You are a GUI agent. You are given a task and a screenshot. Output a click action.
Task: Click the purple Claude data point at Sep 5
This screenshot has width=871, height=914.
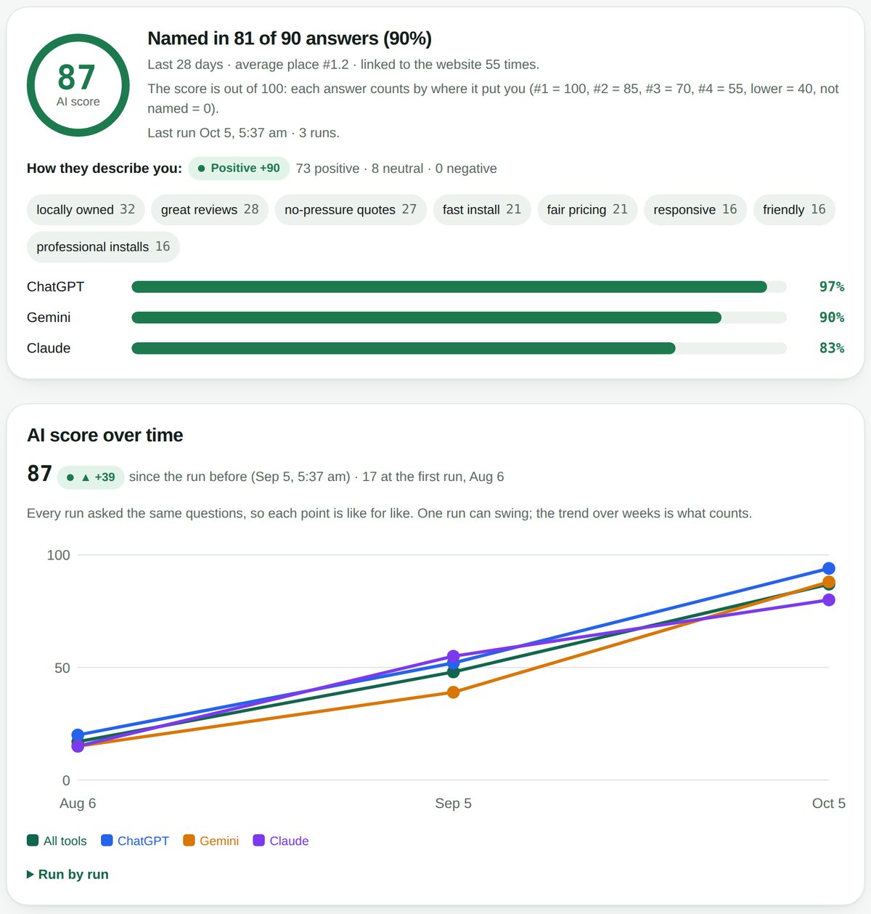(x=454, y=656)
